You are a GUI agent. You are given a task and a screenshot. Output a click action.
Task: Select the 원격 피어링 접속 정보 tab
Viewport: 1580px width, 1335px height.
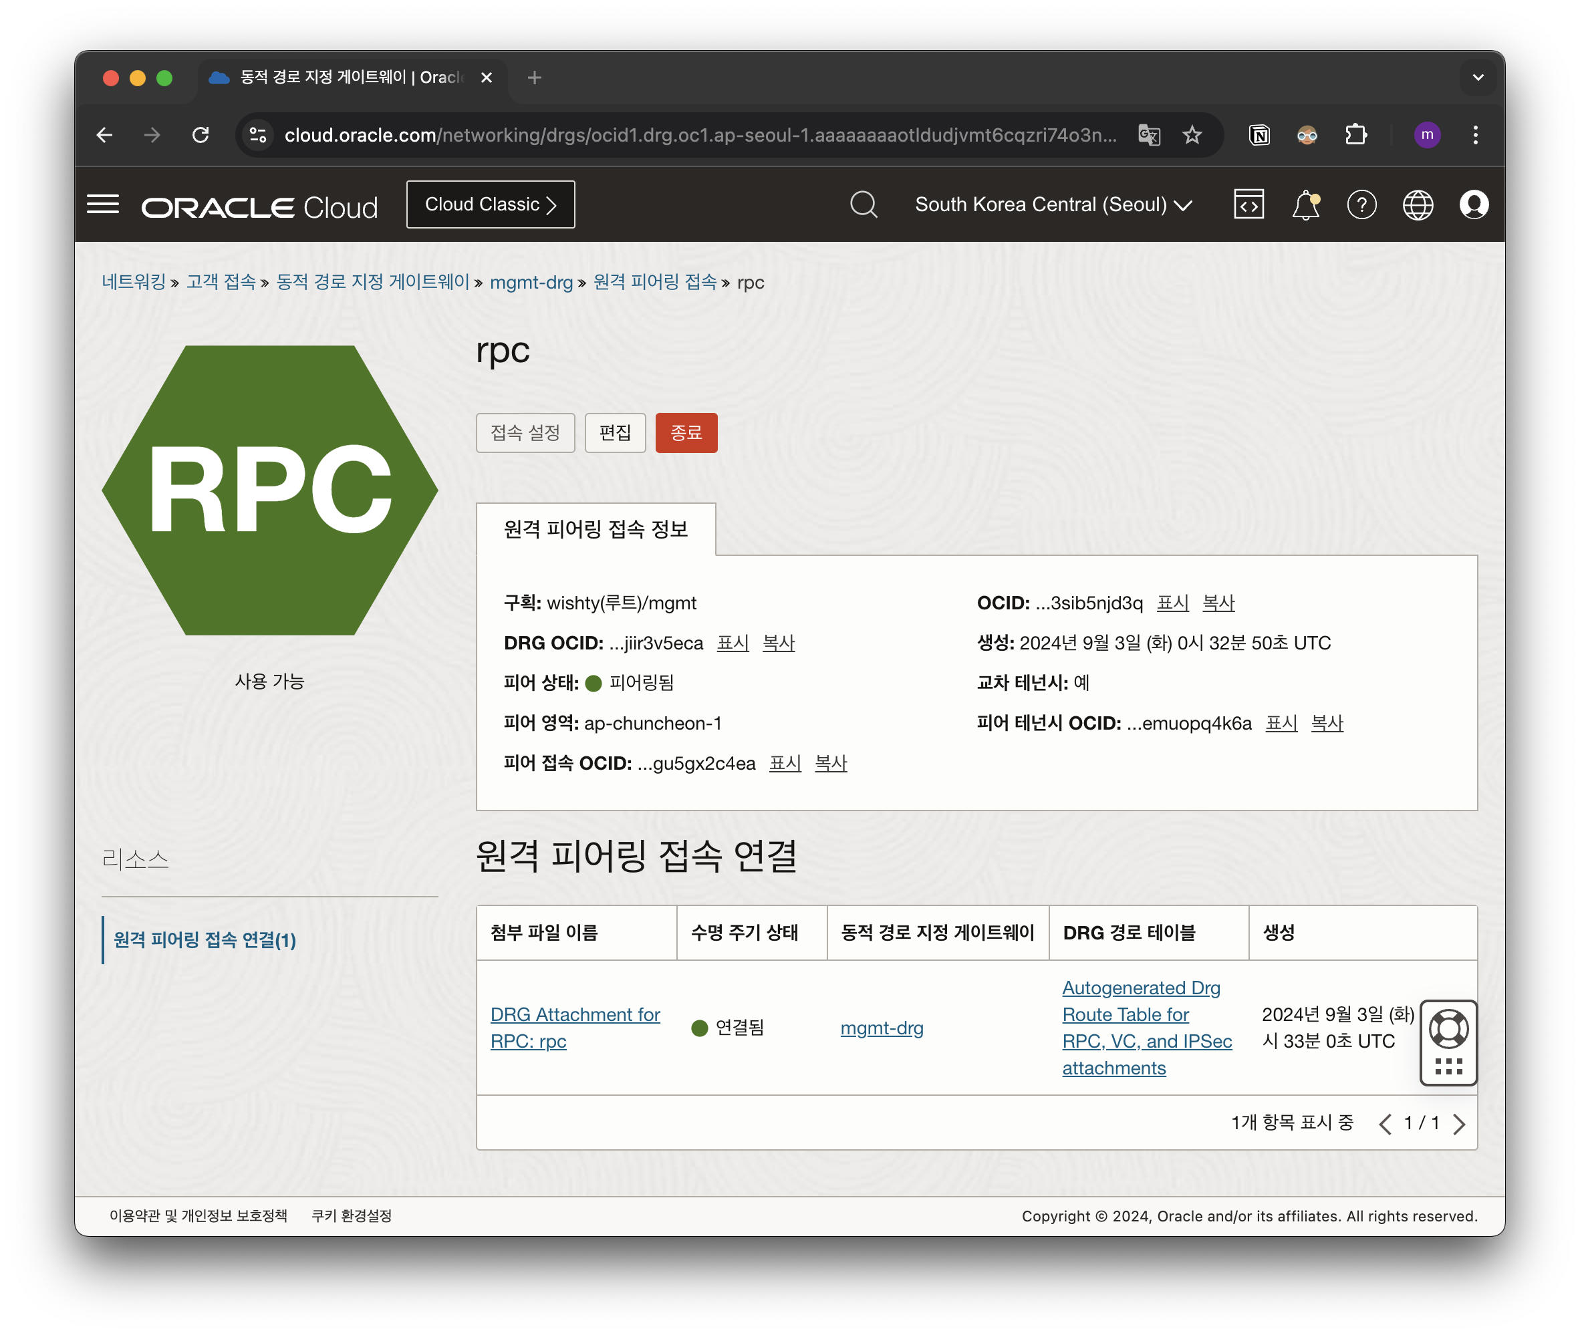click(595, 529)
